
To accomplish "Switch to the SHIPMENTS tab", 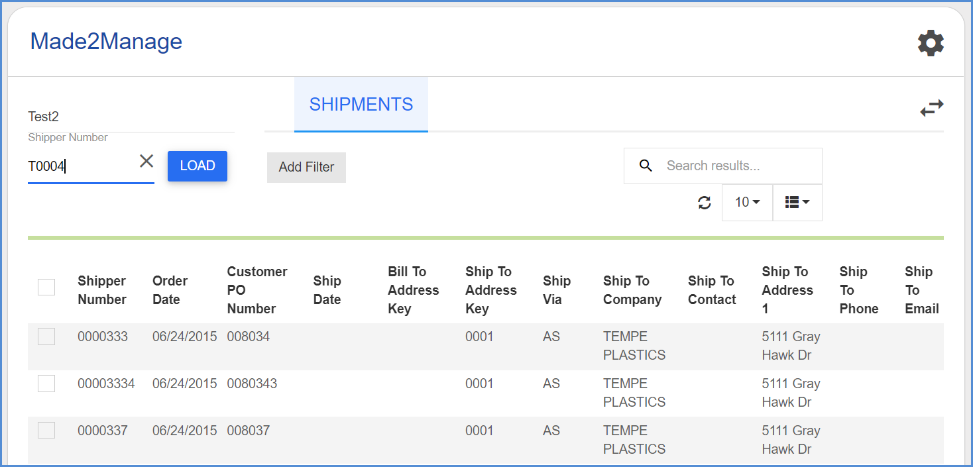I will point(361,105).
